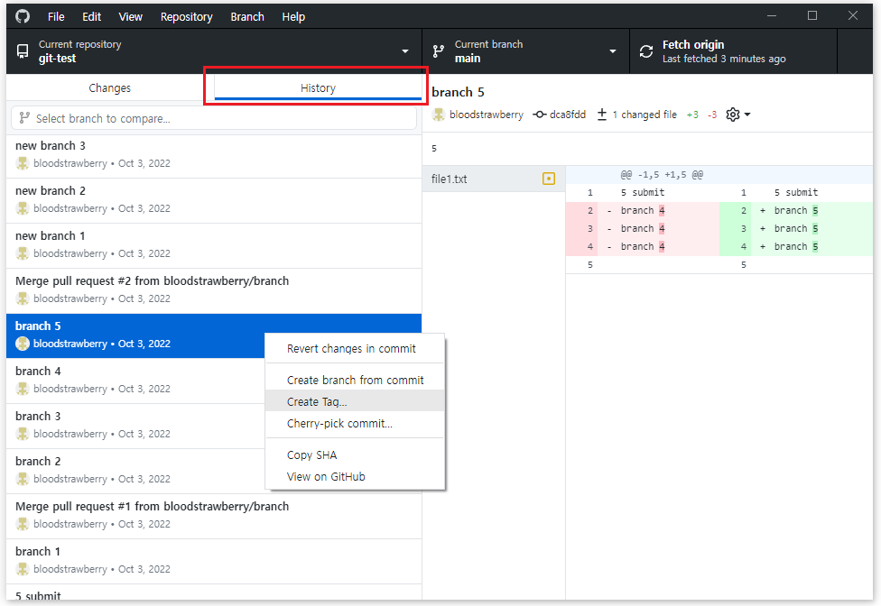Screen dimensions: 881x606
Task: Click the repository icon beside Current repository
Action: point(23,51)
